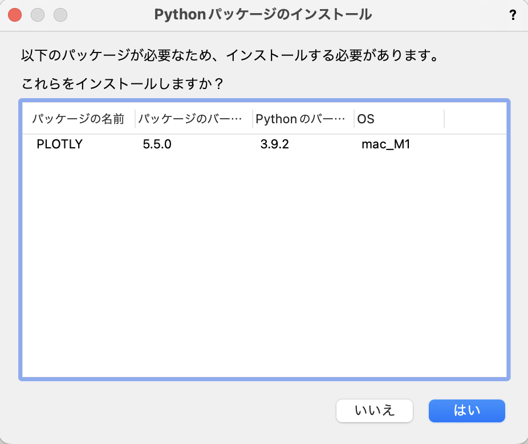Click the 3.9.2 Python version cell
Image resolution: width=528 pixels, height=444 pixels.
(275, 144)
